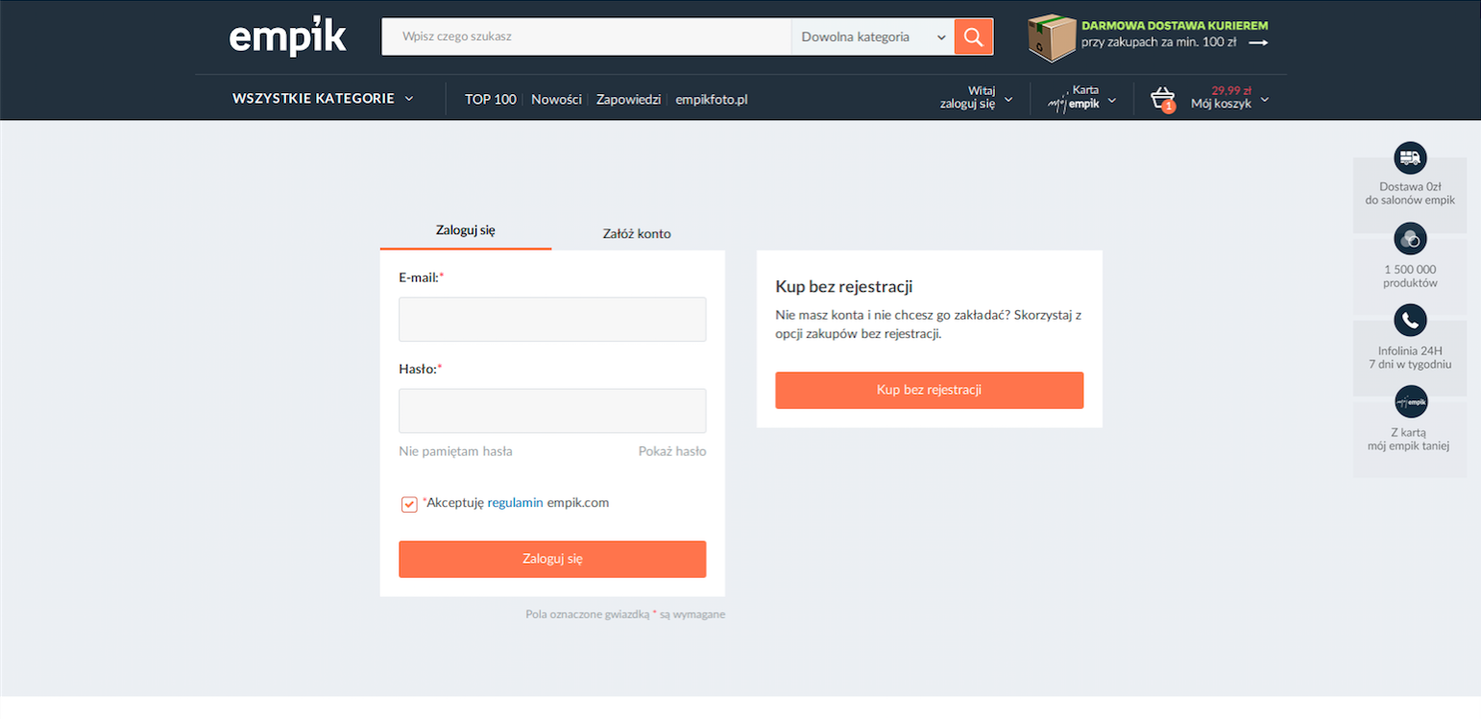Screen dimensions: 1481x719
Task: Open the Dowolna kategoria dropdown
Action: pyautogui.click(x=872, y=37)
